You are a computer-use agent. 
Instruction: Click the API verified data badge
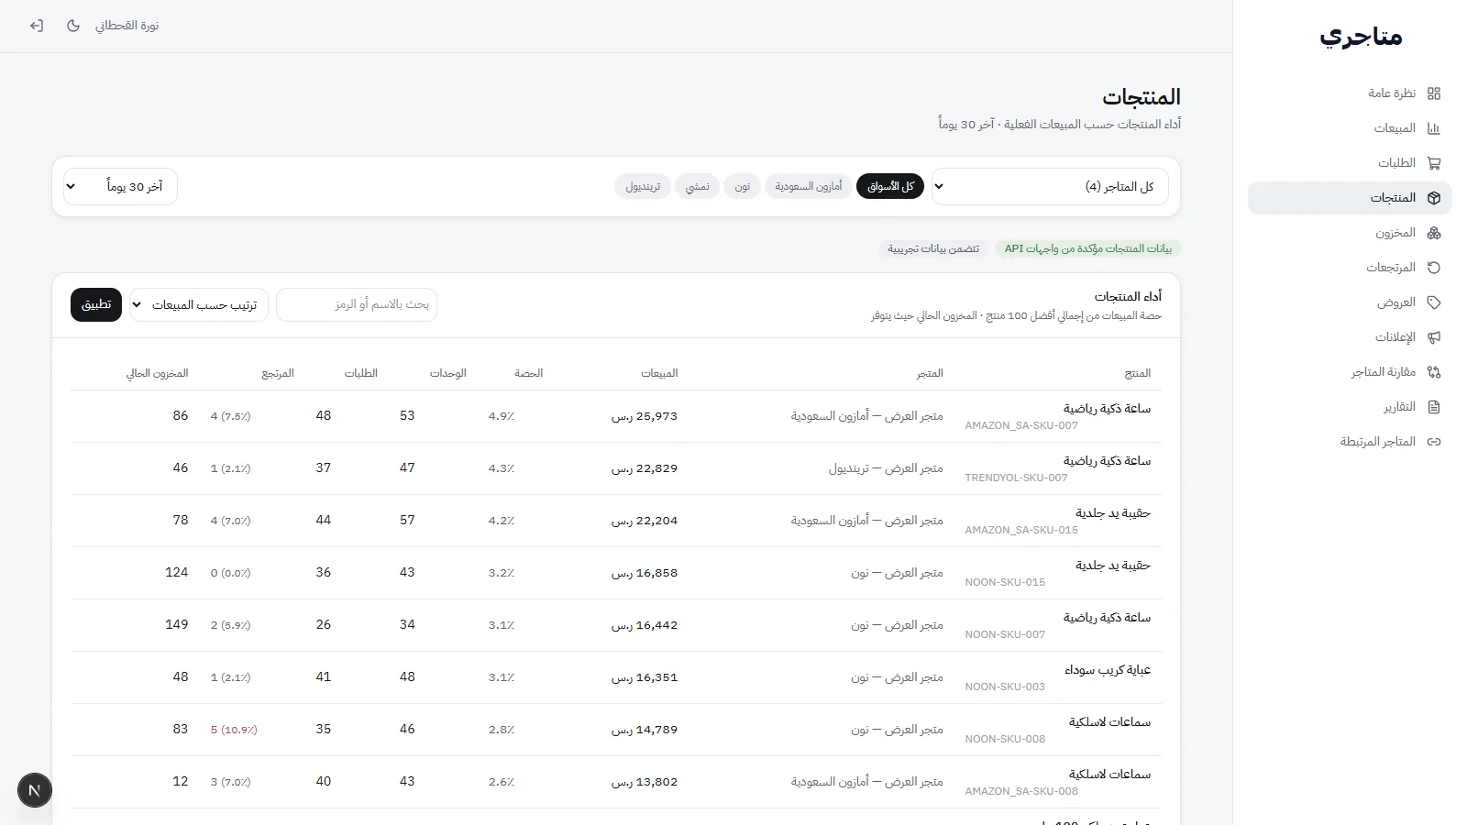coord(1088,248)
